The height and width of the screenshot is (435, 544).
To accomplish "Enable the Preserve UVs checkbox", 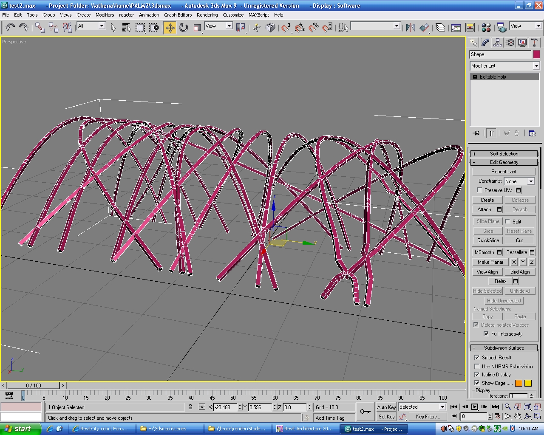I will click(480, 190).
